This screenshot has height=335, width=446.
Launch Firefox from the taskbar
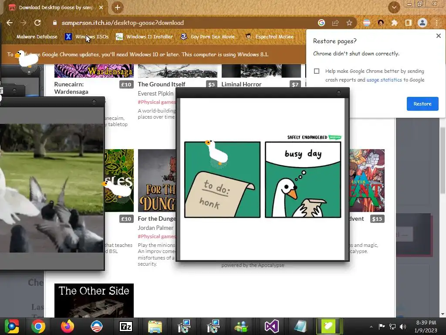(x=68, y=326)
